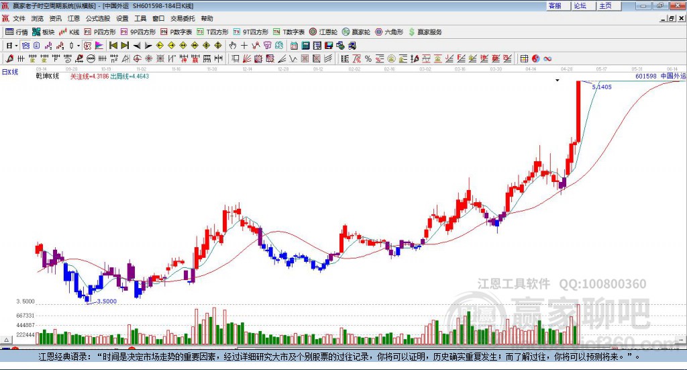Open the grid table icon
The image size is (687, 370).
pos(524,58)
